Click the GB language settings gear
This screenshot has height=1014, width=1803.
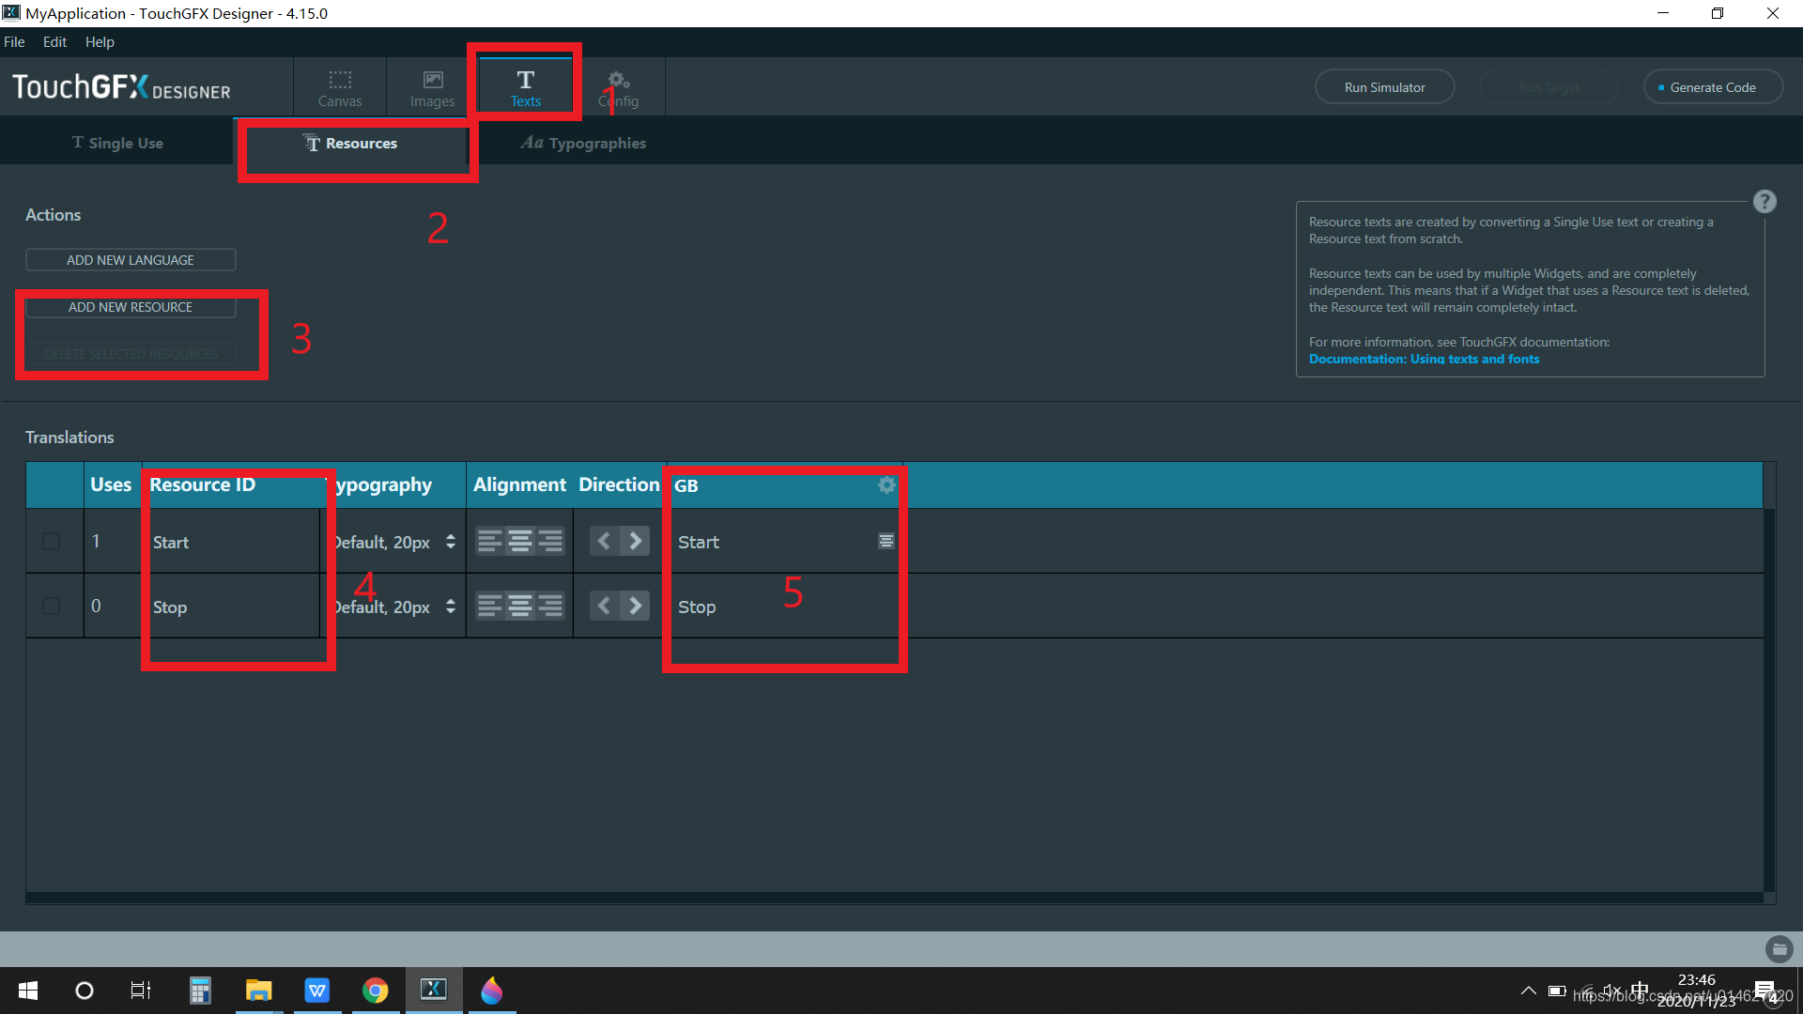click(x=886, y=484)
